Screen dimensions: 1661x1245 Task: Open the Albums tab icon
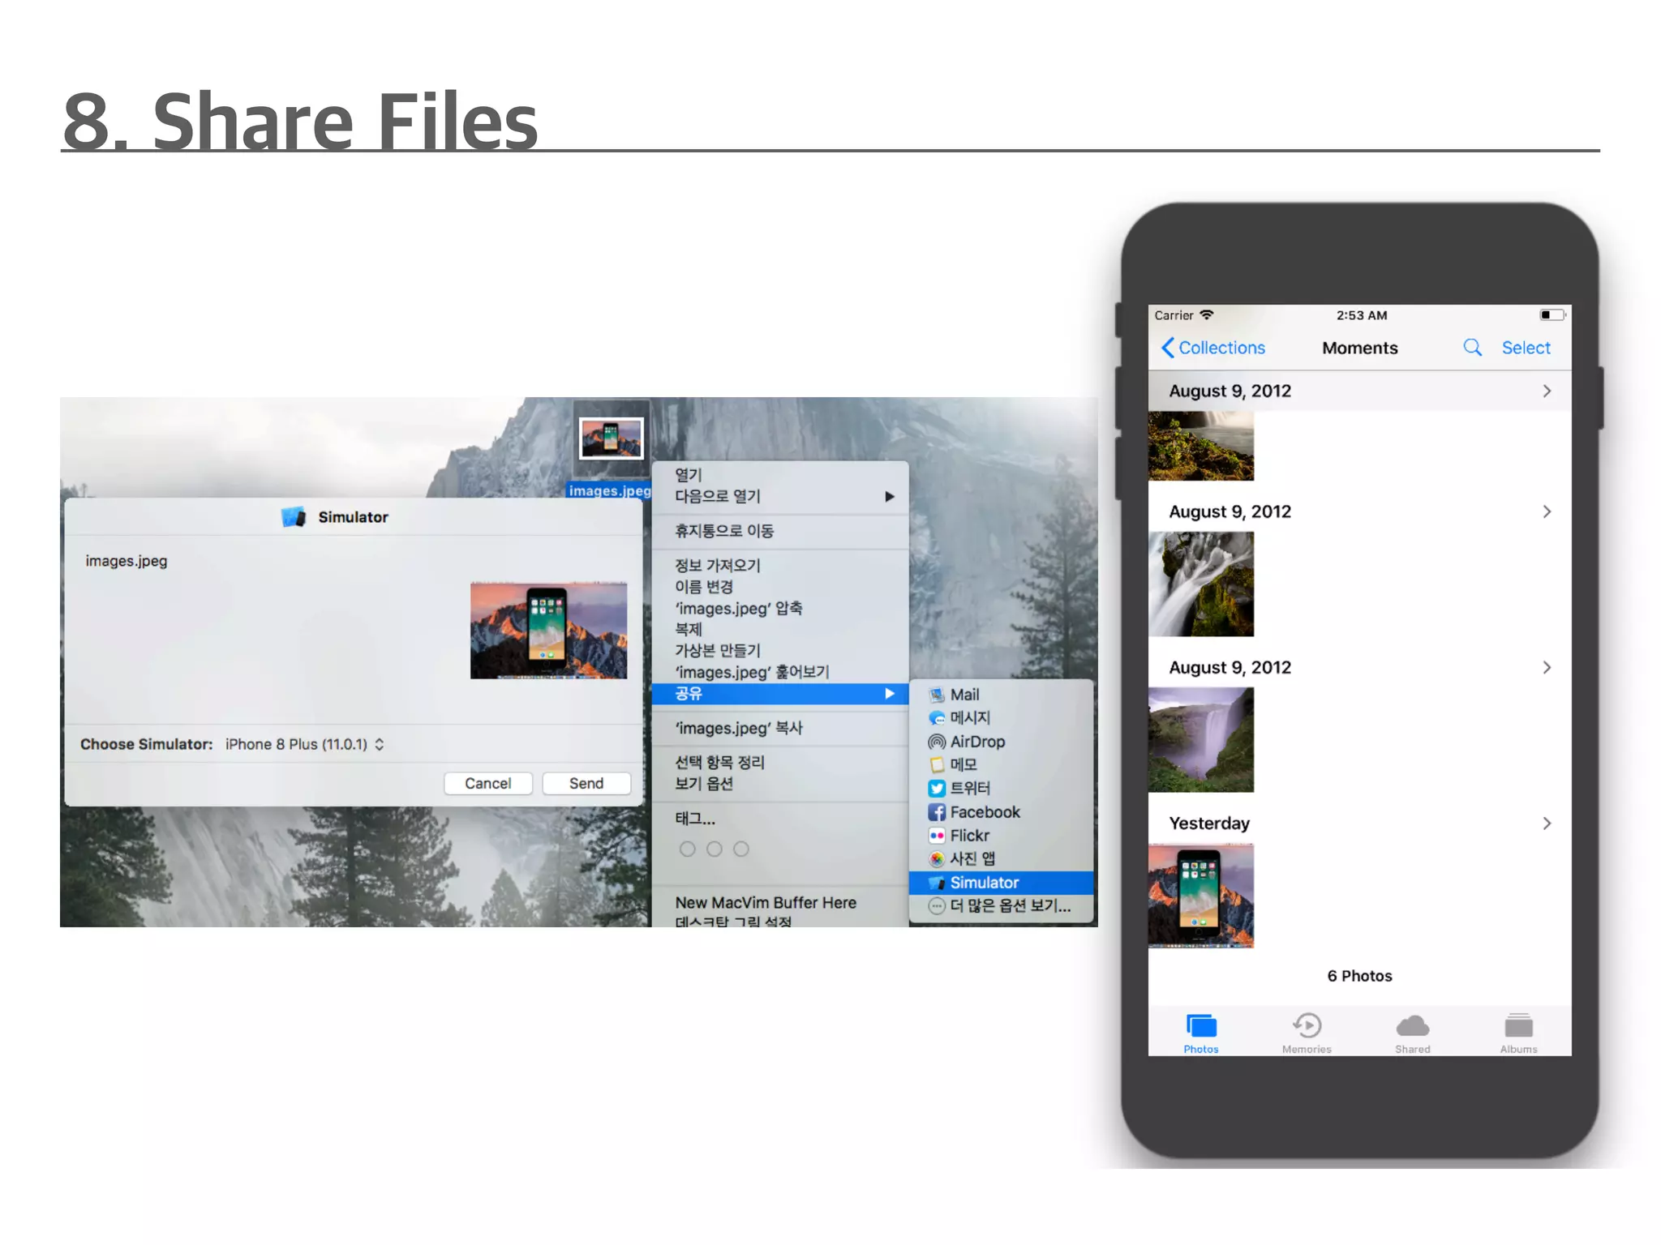pos(1518,1027)
